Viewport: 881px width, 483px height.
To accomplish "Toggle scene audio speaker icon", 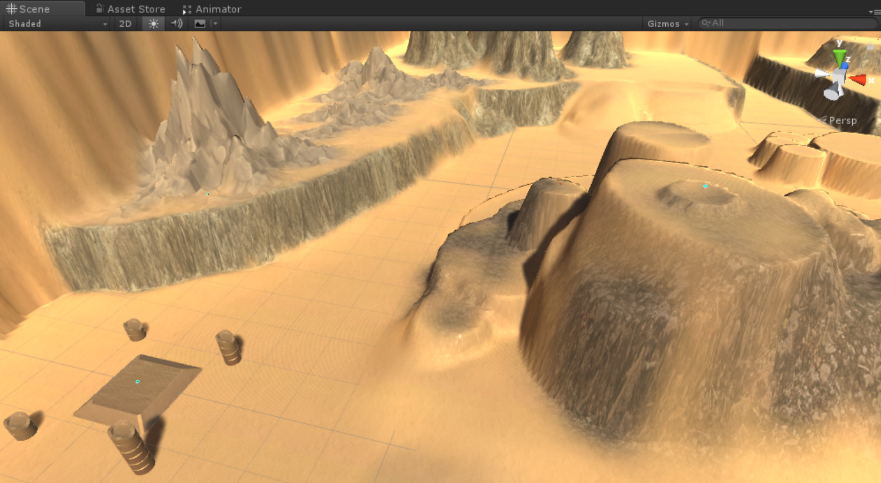I will pos(176,24).
